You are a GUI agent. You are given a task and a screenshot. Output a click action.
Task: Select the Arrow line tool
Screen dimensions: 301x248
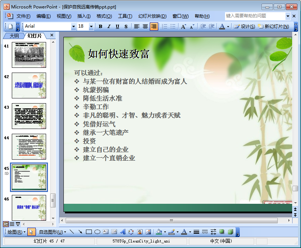(x=80, y=232)
